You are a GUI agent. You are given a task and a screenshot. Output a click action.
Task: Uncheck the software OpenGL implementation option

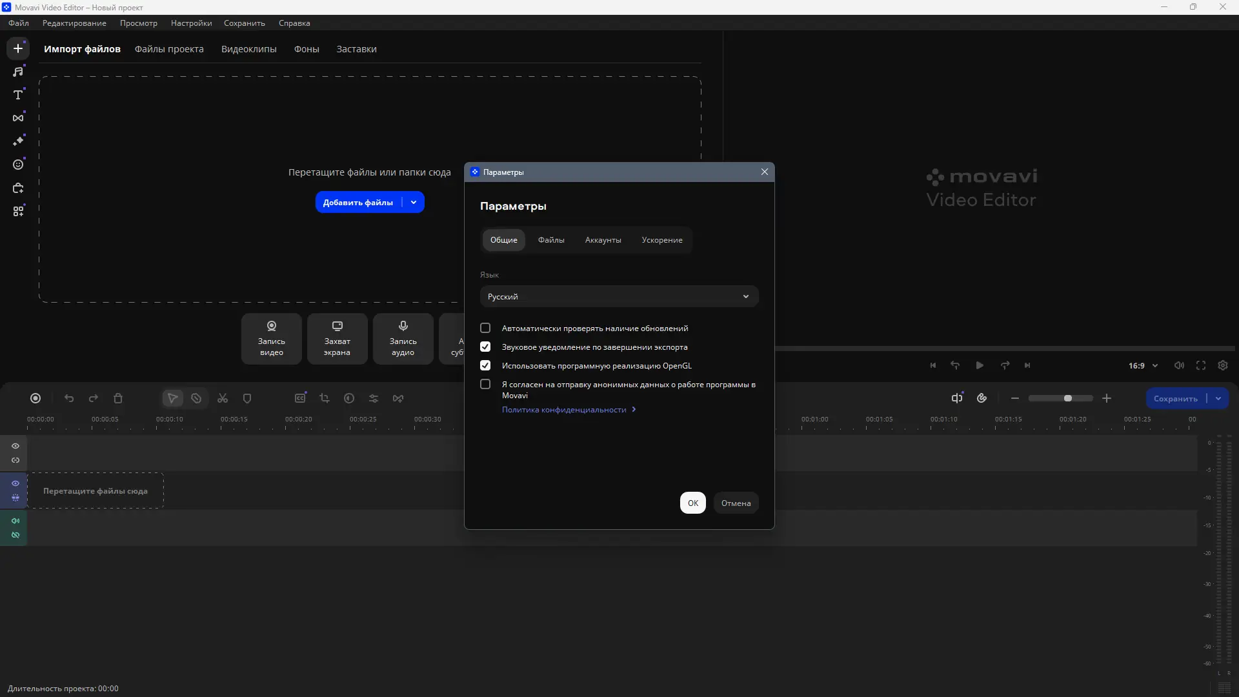click(x=485, y=365)
